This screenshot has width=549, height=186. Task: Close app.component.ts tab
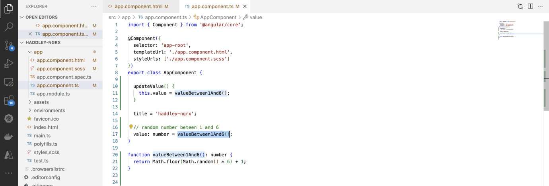245,7
